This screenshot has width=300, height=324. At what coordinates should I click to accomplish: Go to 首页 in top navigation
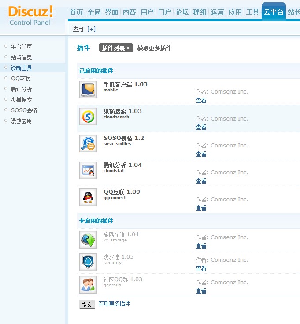click(x=76, y=12)
